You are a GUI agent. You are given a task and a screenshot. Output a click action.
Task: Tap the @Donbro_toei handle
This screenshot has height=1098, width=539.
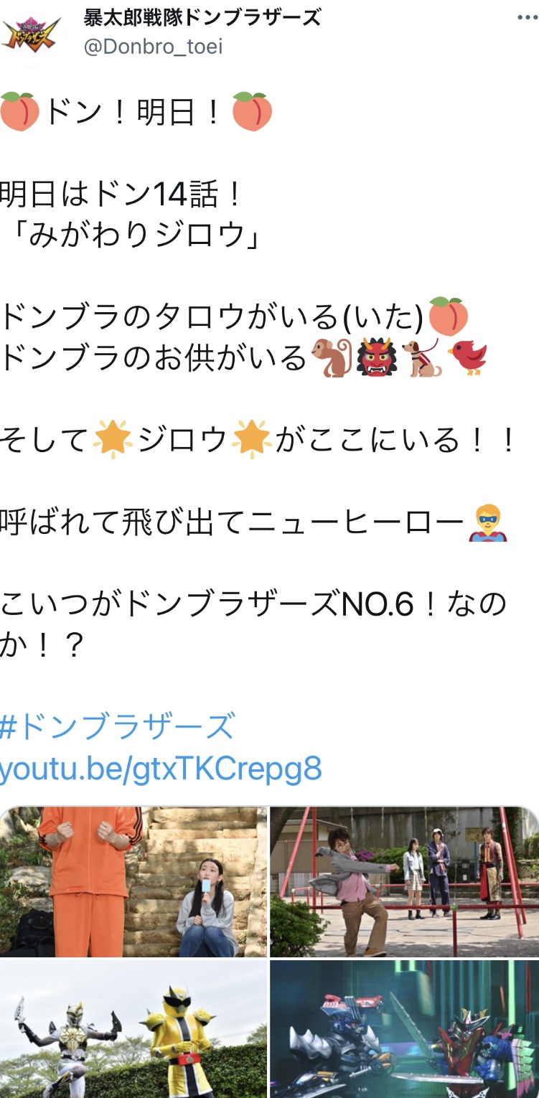coord(154,47)
